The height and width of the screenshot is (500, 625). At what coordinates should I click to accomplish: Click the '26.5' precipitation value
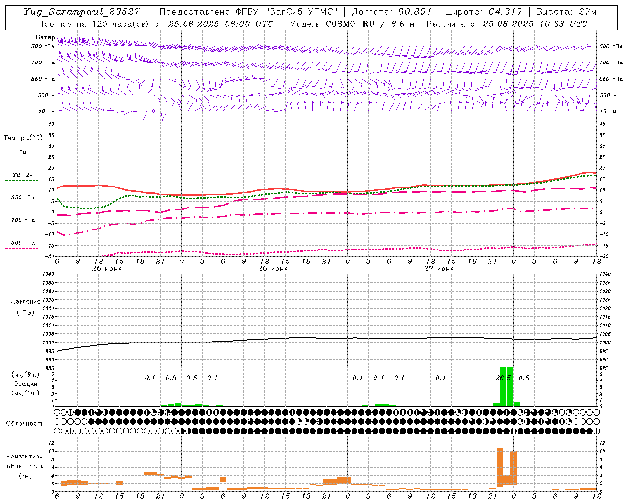(503, 378)
